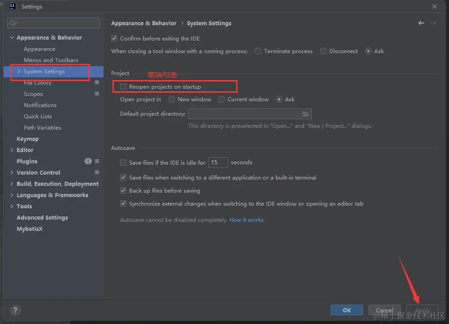
Task: Select New window radio button
Action: coord(171,99)
